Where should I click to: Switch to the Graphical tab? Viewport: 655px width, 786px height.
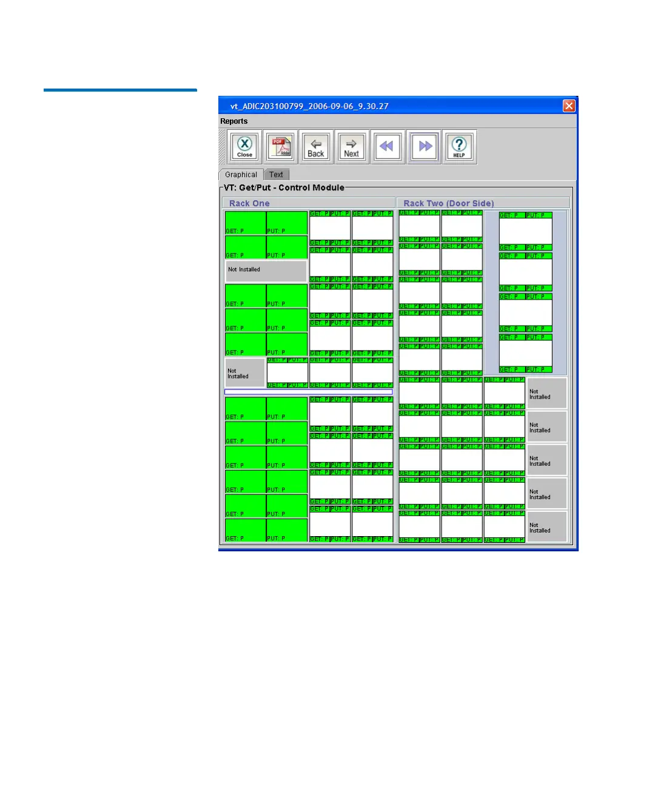241,175
